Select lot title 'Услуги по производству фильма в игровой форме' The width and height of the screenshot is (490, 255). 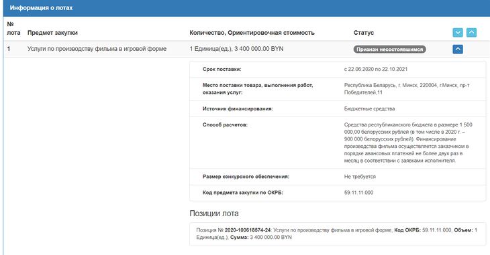point(97,49)
